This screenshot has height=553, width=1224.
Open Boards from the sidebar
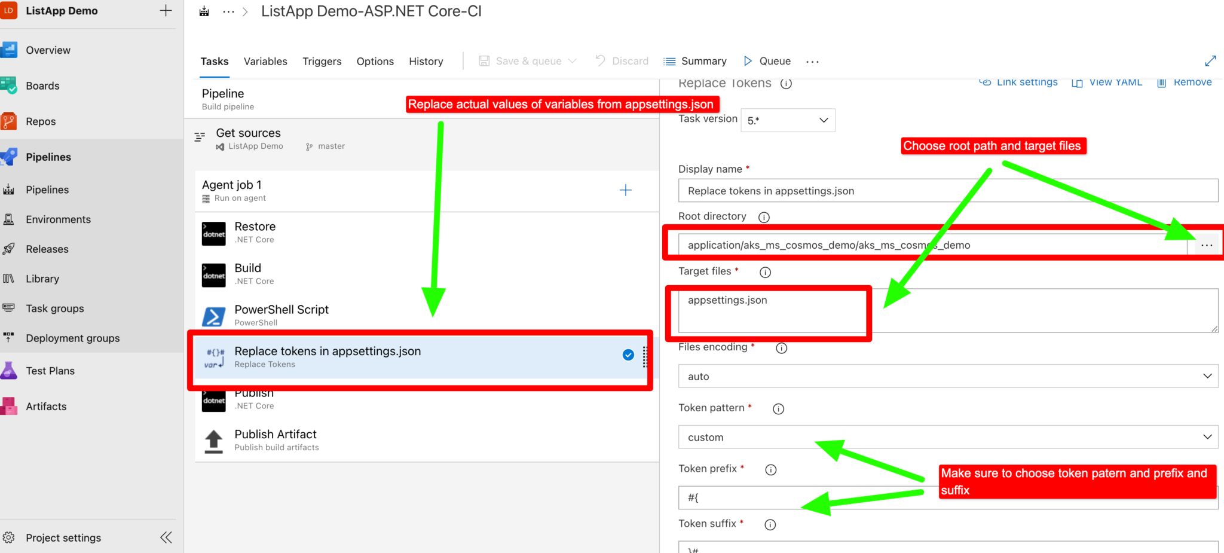(9, 85)
